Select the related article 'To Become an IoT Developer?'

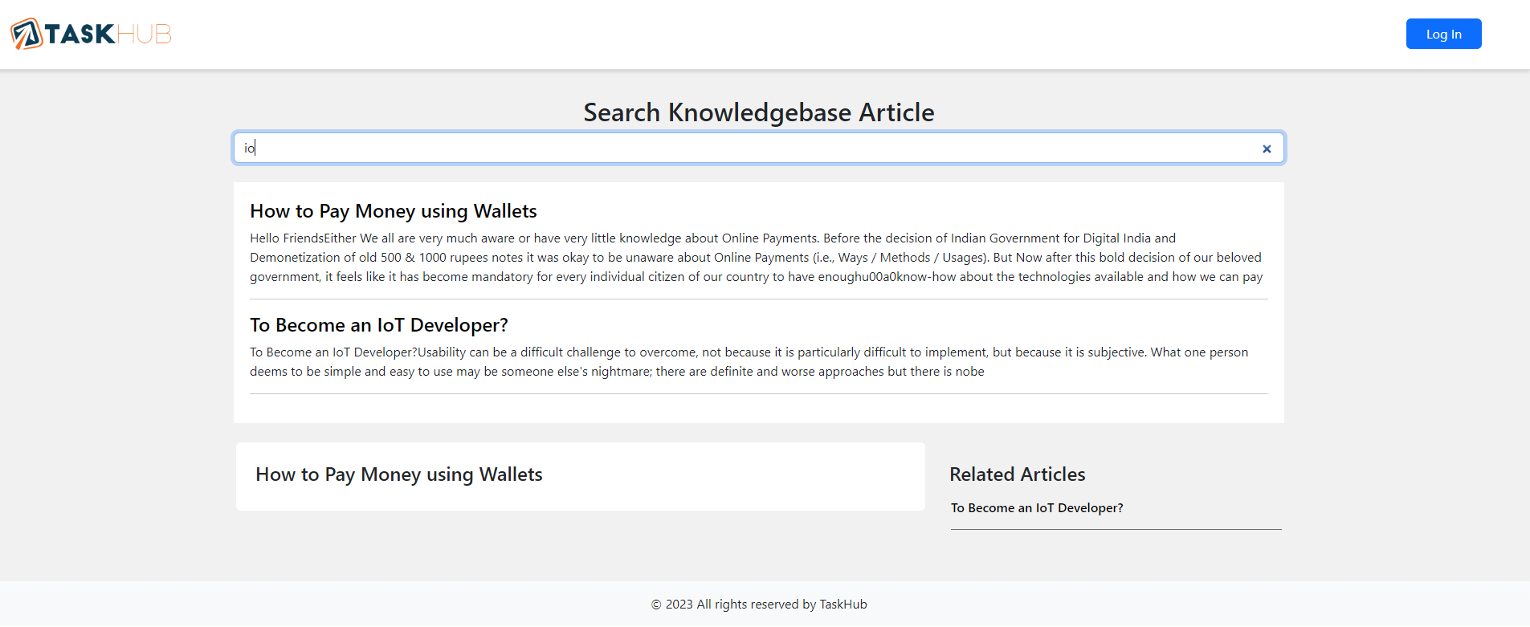click(x=1036, y=508)
